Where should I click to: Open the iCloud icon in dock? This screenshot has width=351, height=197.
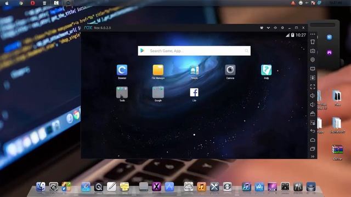[189, 187]
